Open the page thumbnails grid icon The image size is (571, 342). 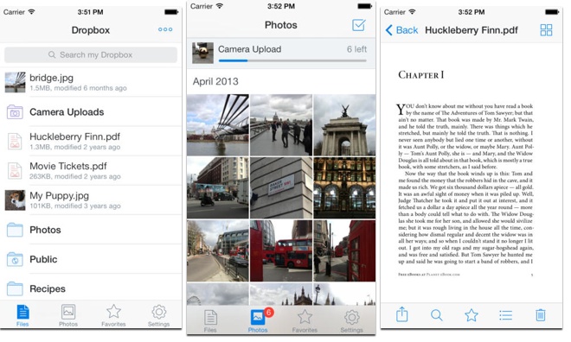pyautogui.click(x=546, y=30)
